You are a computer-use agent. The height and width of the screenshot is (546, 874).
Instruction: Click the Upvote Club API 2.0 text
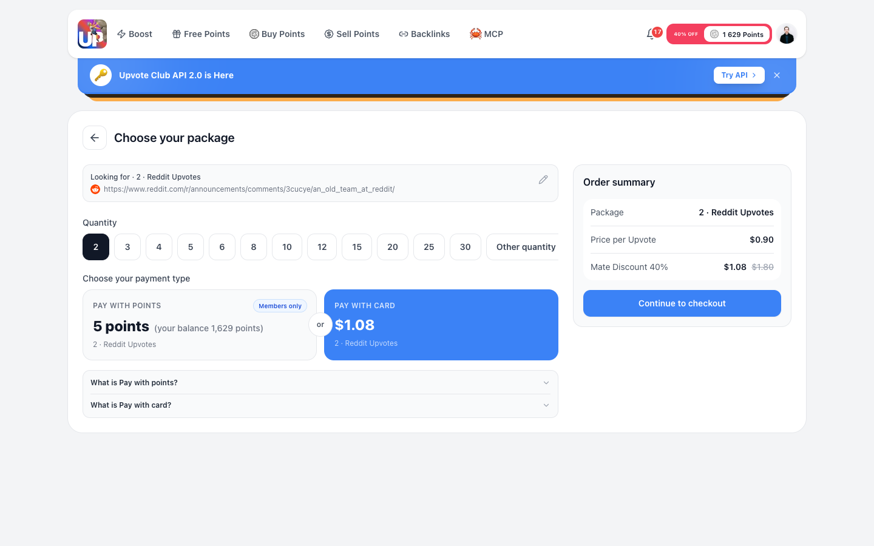tap(176, 75)
